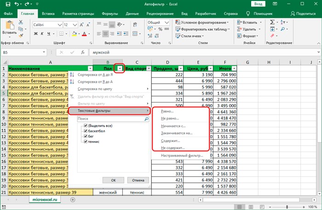Viewport: 322px width, 210px height.
Task: Click the Помощник lightbulb icon
Action: click(248, 14)
